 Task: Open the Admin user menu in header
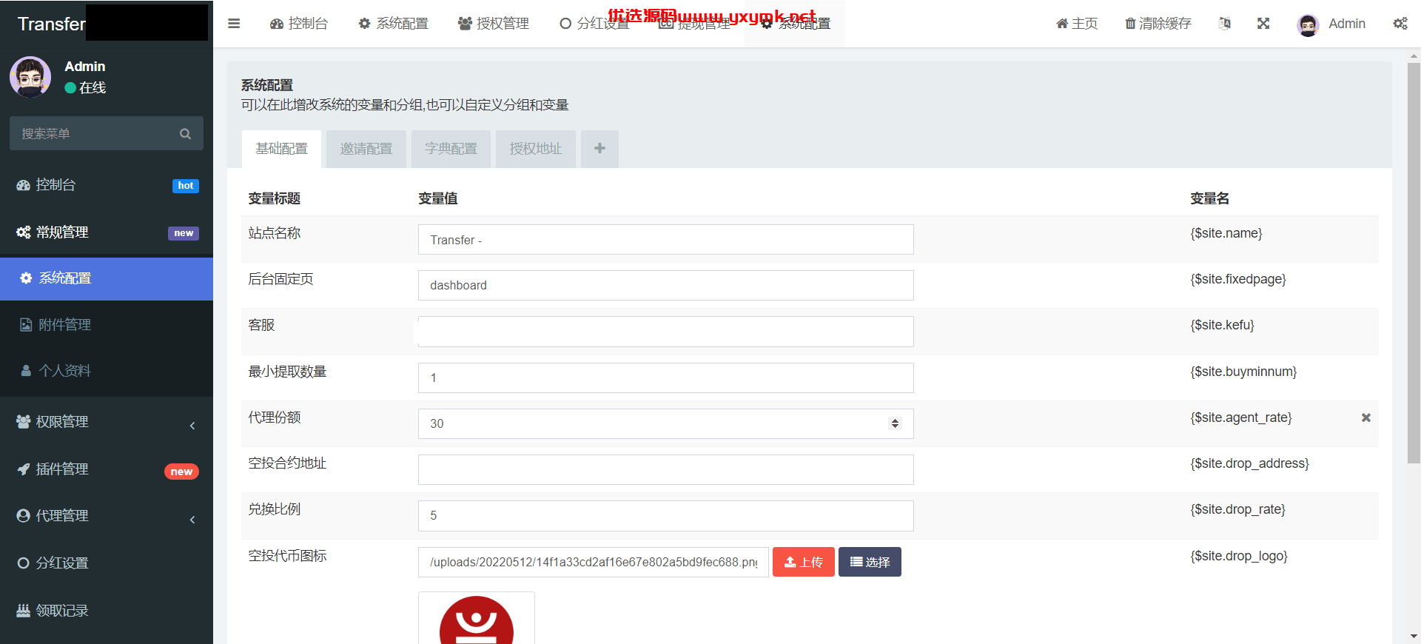(x=1331, y=24)
